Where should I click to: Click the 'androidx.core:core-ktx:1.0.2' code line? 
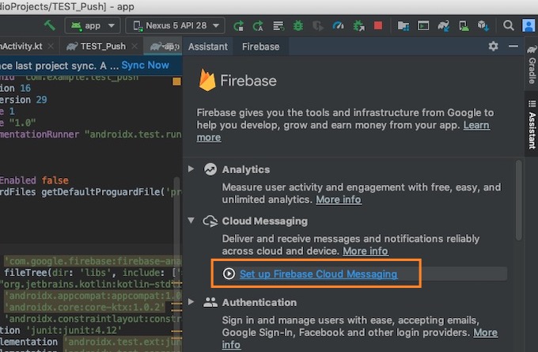(85, 307)
